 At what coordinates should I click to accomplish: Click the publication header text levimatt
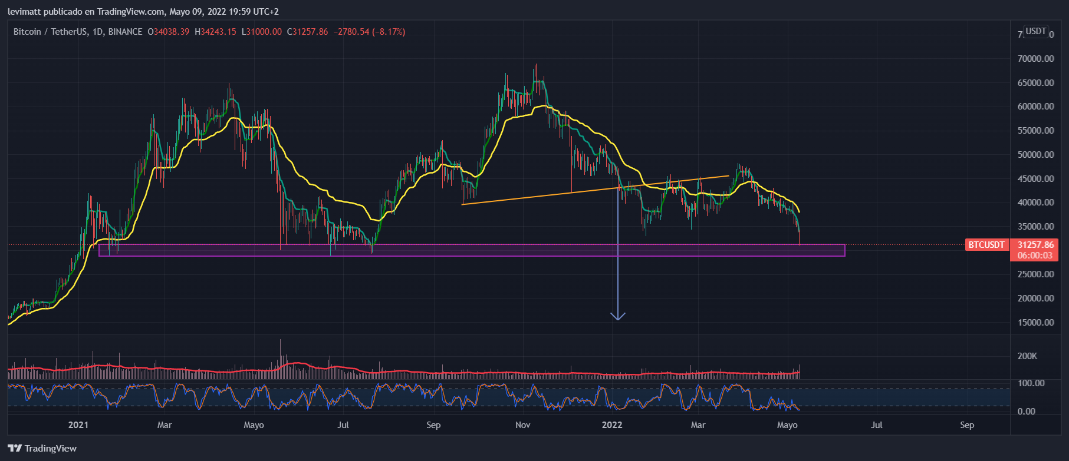tap(24, 12)
